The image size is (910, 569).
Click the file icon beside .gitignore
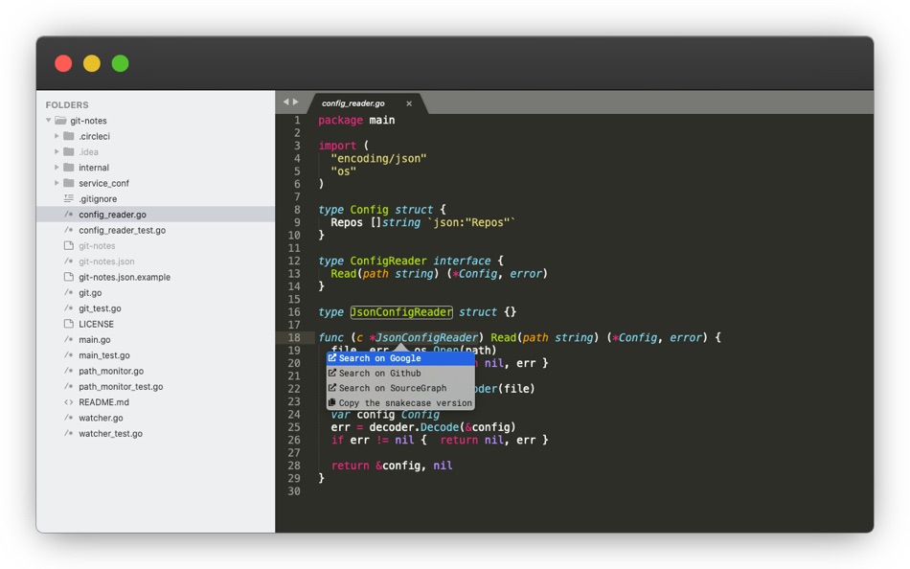pyautogui.click(x=68, y=198)
